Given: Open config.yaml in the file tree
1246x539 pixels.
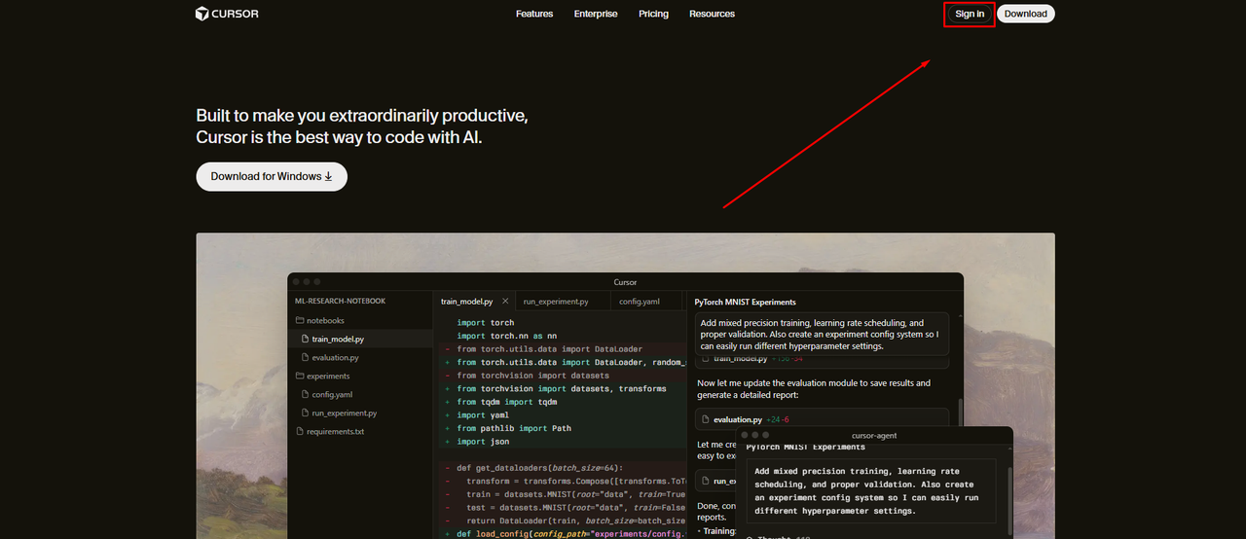Looking at the screenshot, I should click(360, 394).
